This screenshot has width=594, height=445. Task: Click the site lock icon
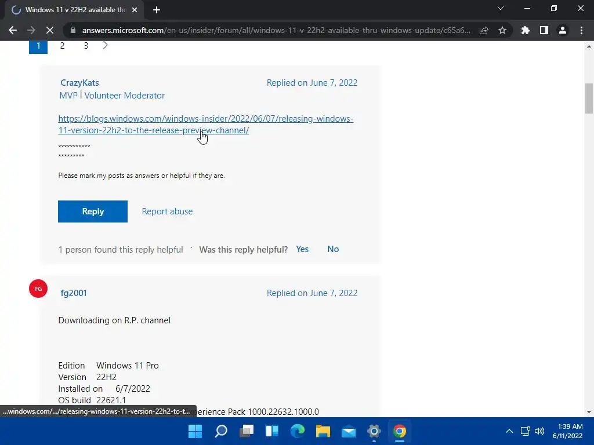(x=73, y=30)
